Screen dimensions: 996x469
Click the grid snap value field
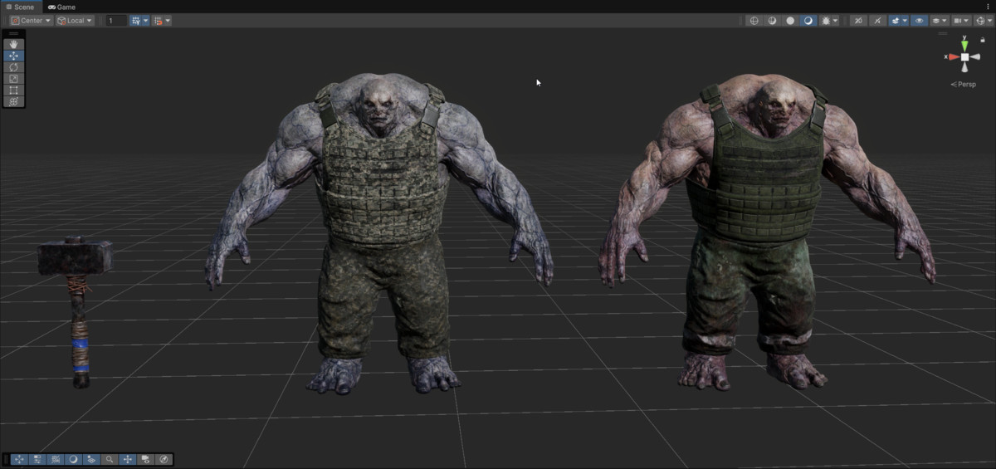click(x=115, y=20)
